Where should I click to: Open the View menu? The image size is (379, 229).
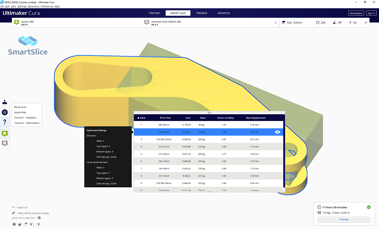click(x=14, y=6)
